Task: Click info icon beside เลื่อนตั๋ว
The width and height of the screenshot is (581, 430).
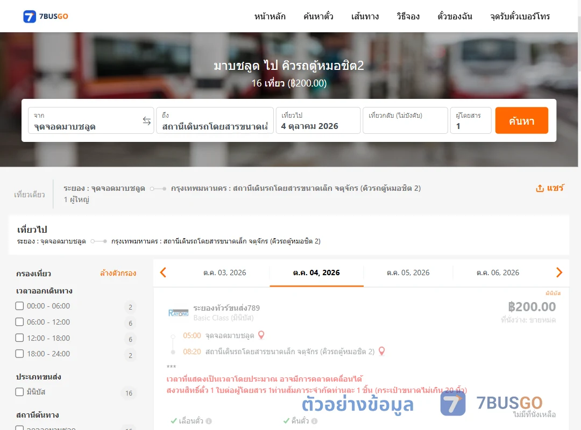Action: (x=209, y=421)
